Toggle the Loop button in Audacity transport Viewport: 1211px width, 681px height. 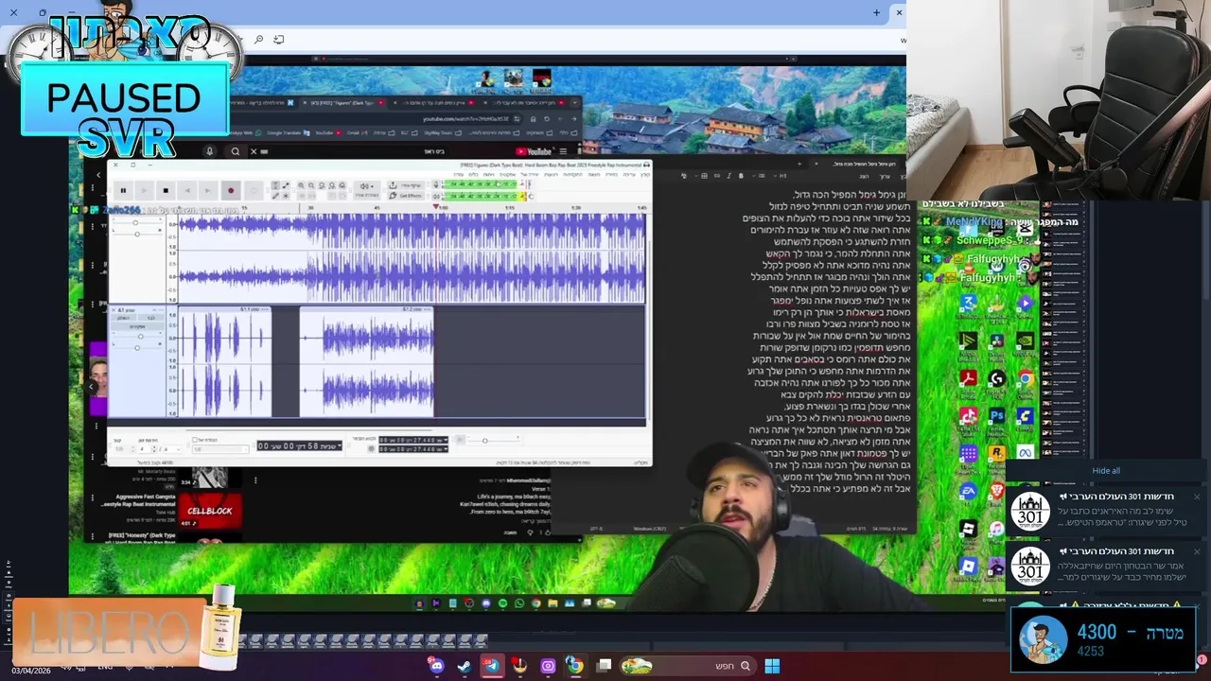coord(254,190)
